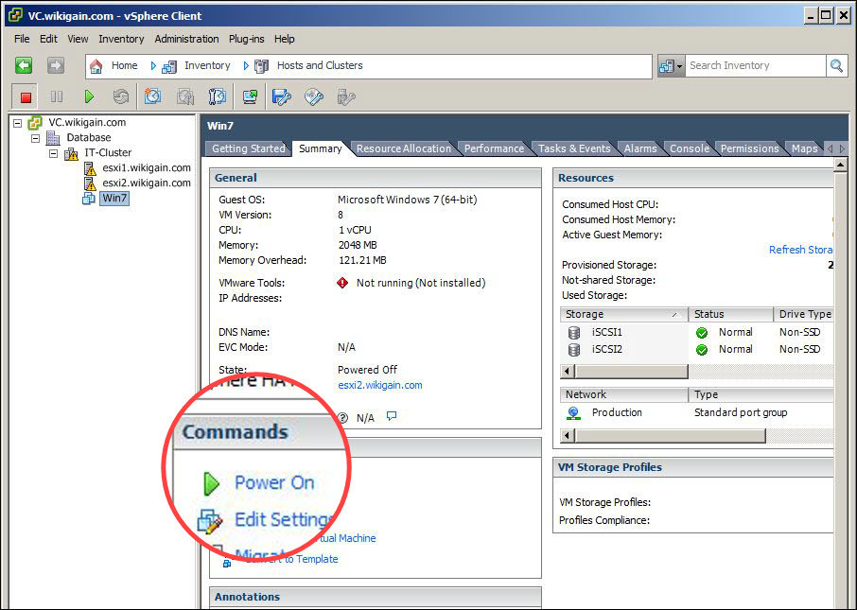Click the iSCSI2 datastore icon

pos(574,349)
